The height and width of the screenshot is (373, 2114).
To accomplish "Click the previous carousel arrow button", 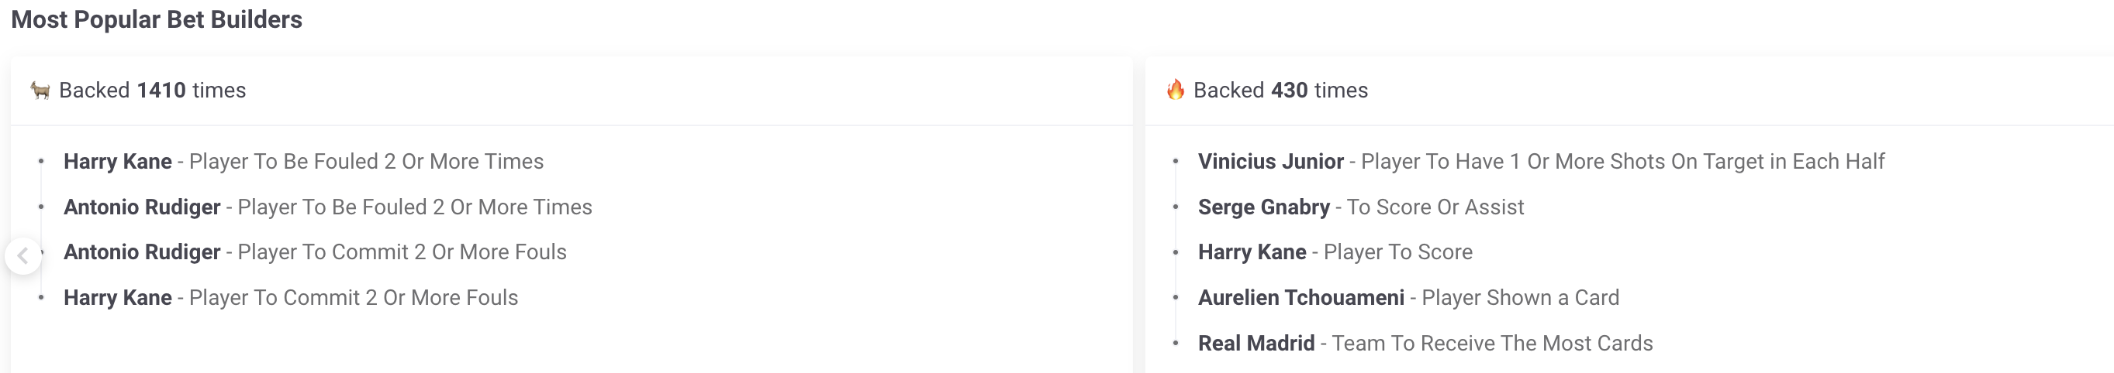I will pyautogui.click(x=23, y=257).
